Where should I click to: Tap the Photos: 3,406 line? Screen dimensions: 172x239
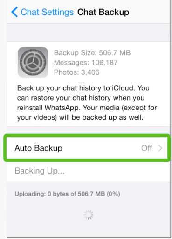point(76,72)
